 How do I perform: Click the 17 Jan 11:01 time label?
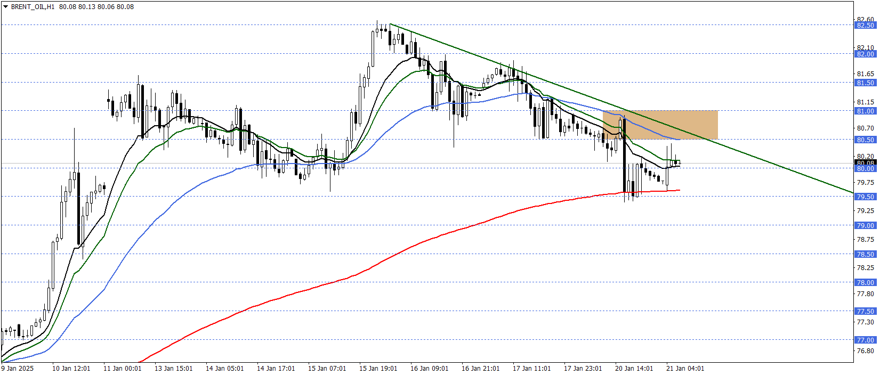click(x=531, y=368)
